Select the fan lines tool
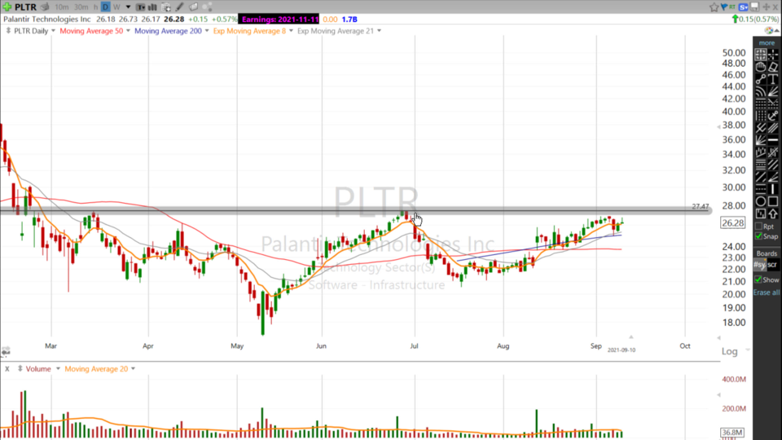This screenshot has width=782, height=440. (773, 91)
